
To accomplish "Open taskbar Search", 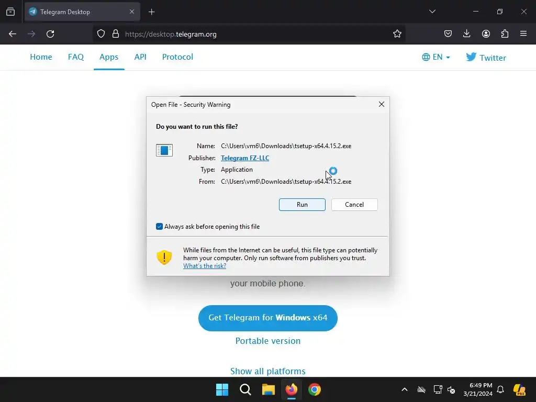I will [x=245, y=389].
